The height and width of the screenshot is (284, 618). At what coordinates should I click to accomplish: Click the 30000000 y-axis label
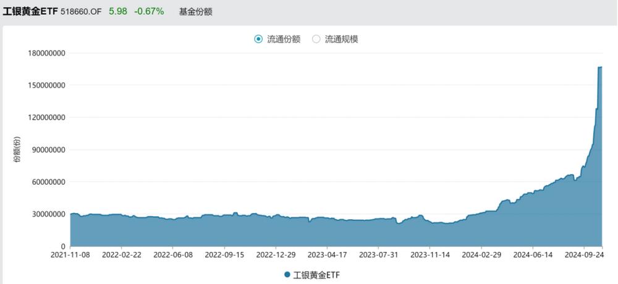47,214
